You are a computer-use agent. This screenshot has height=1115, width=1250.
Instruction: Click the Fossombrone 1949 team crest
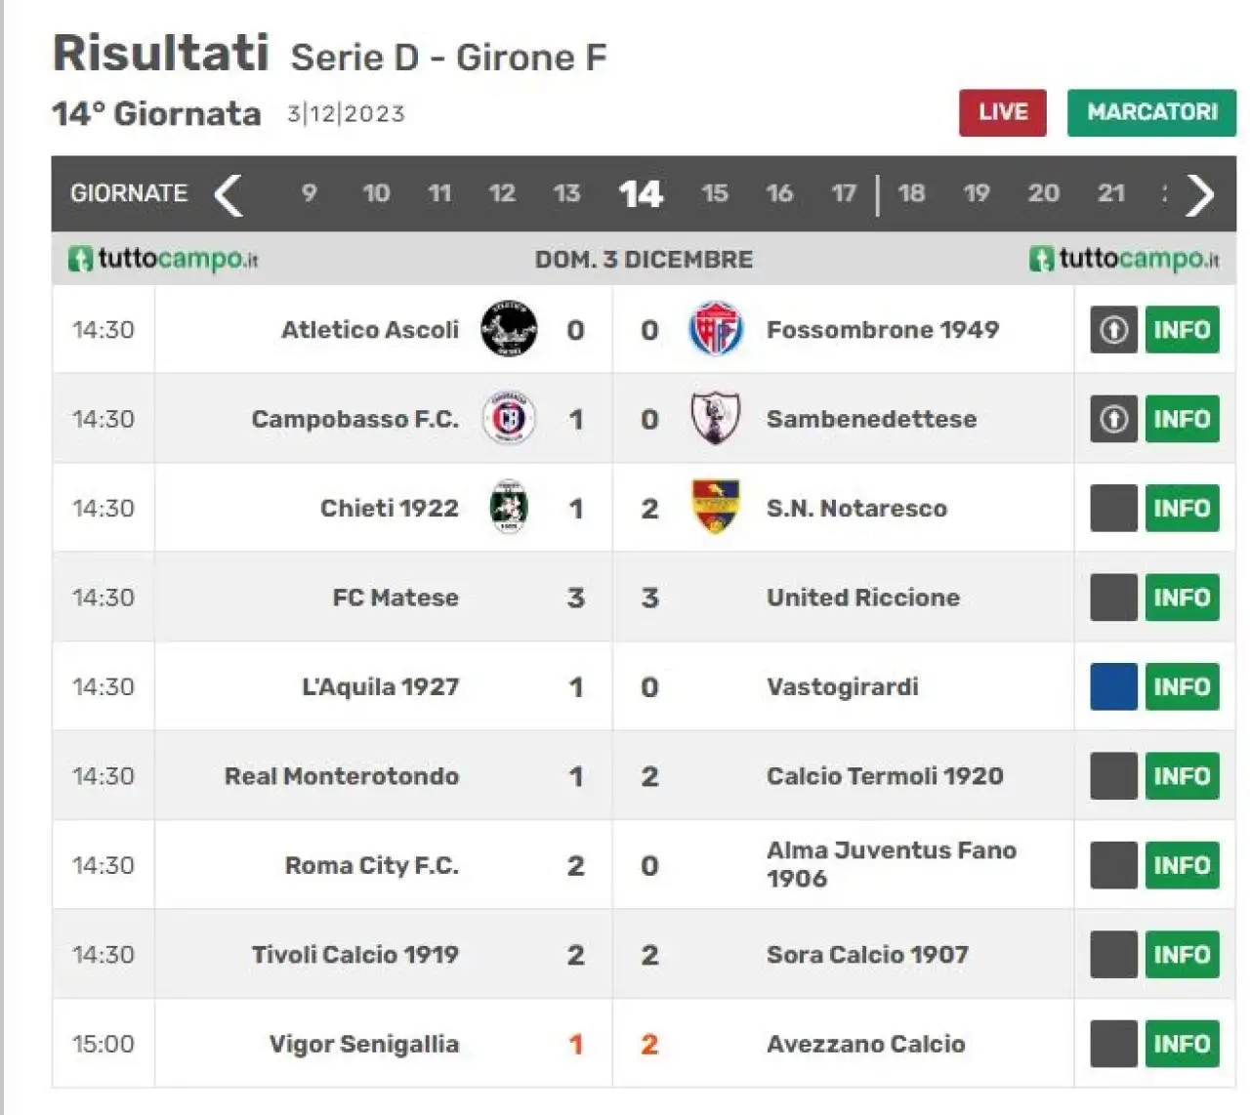click(x=715, y=329)
